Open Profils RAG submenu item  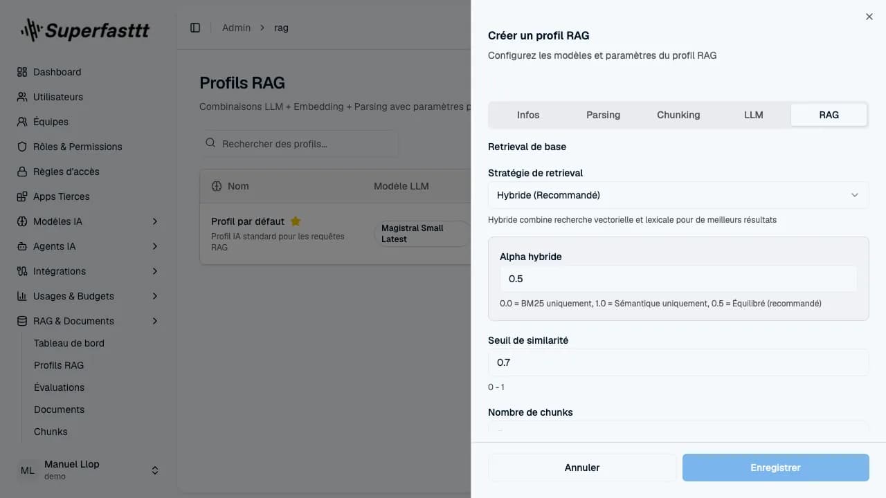59,365
